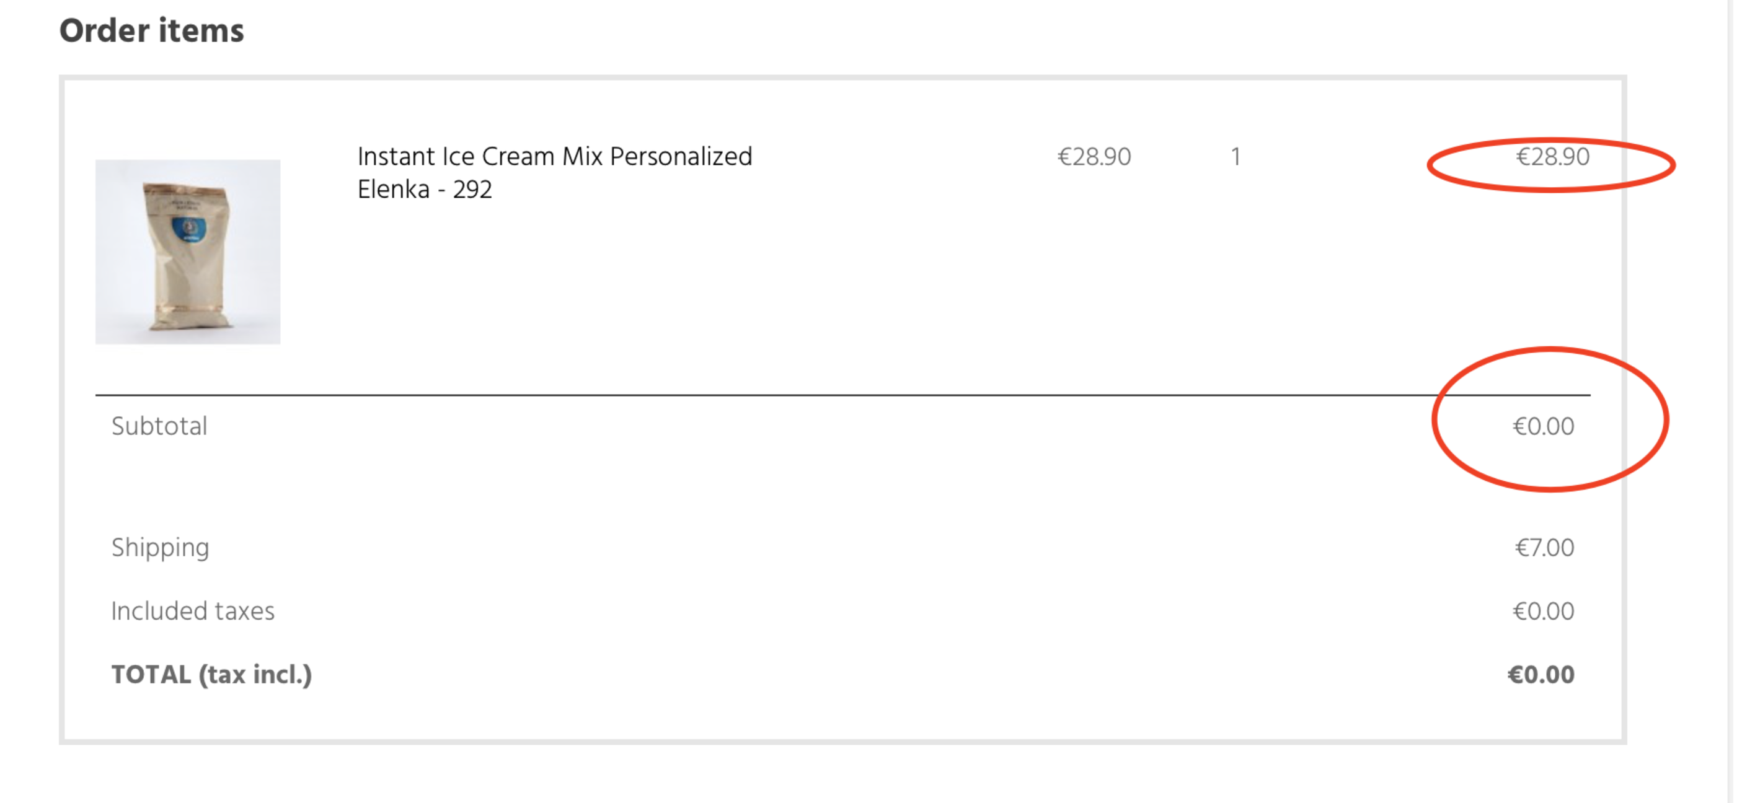
Task: Select the unit price €28.90
Action: [x=1094, y=157]
